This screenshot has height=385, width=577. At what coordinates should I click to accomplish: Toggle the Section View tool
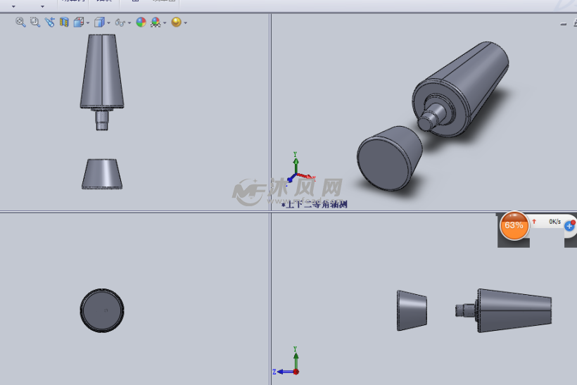[64, 23]
